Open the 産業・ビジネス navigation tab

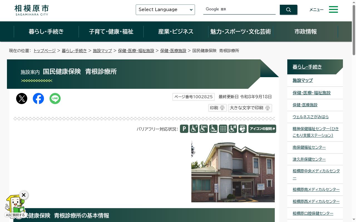tap(176, 32)
